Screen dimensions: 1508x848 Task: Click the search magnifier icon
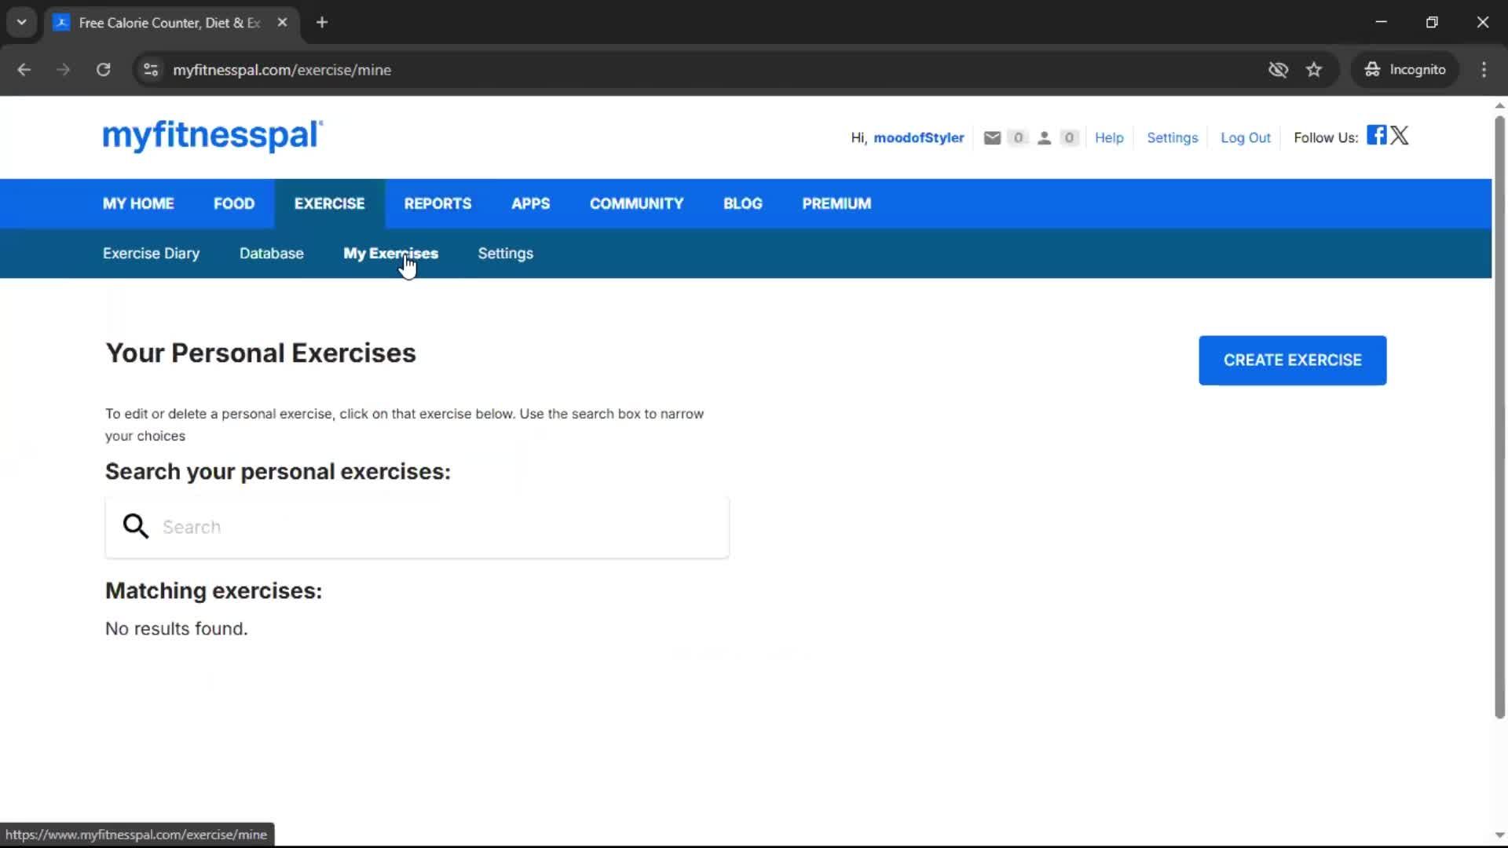pos(136,526)
